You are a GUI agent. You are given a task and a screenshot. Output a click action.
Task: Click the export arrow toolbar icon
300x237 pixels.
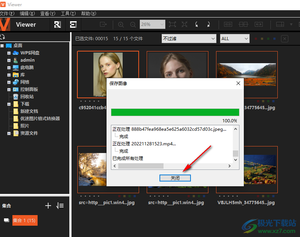[x=103, y=24]
